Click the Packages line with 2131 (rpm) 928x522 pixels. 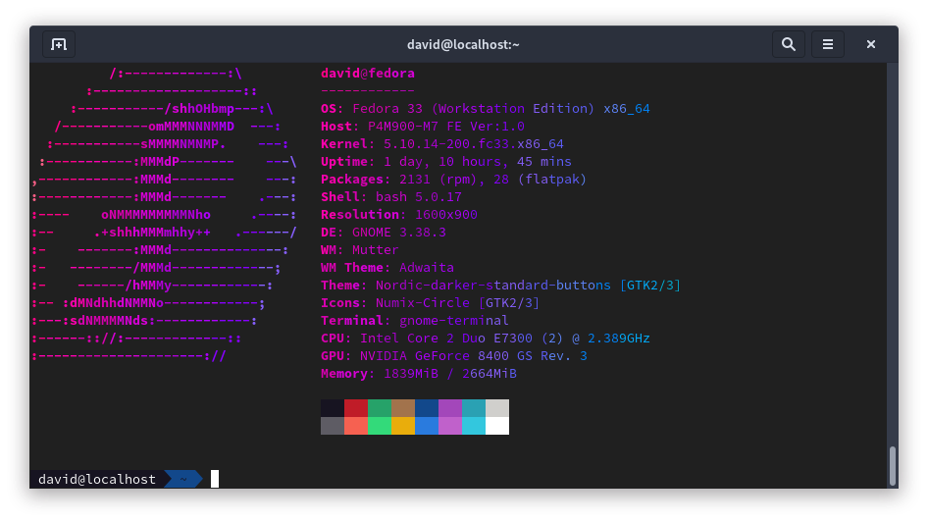(x=454, y=180)
